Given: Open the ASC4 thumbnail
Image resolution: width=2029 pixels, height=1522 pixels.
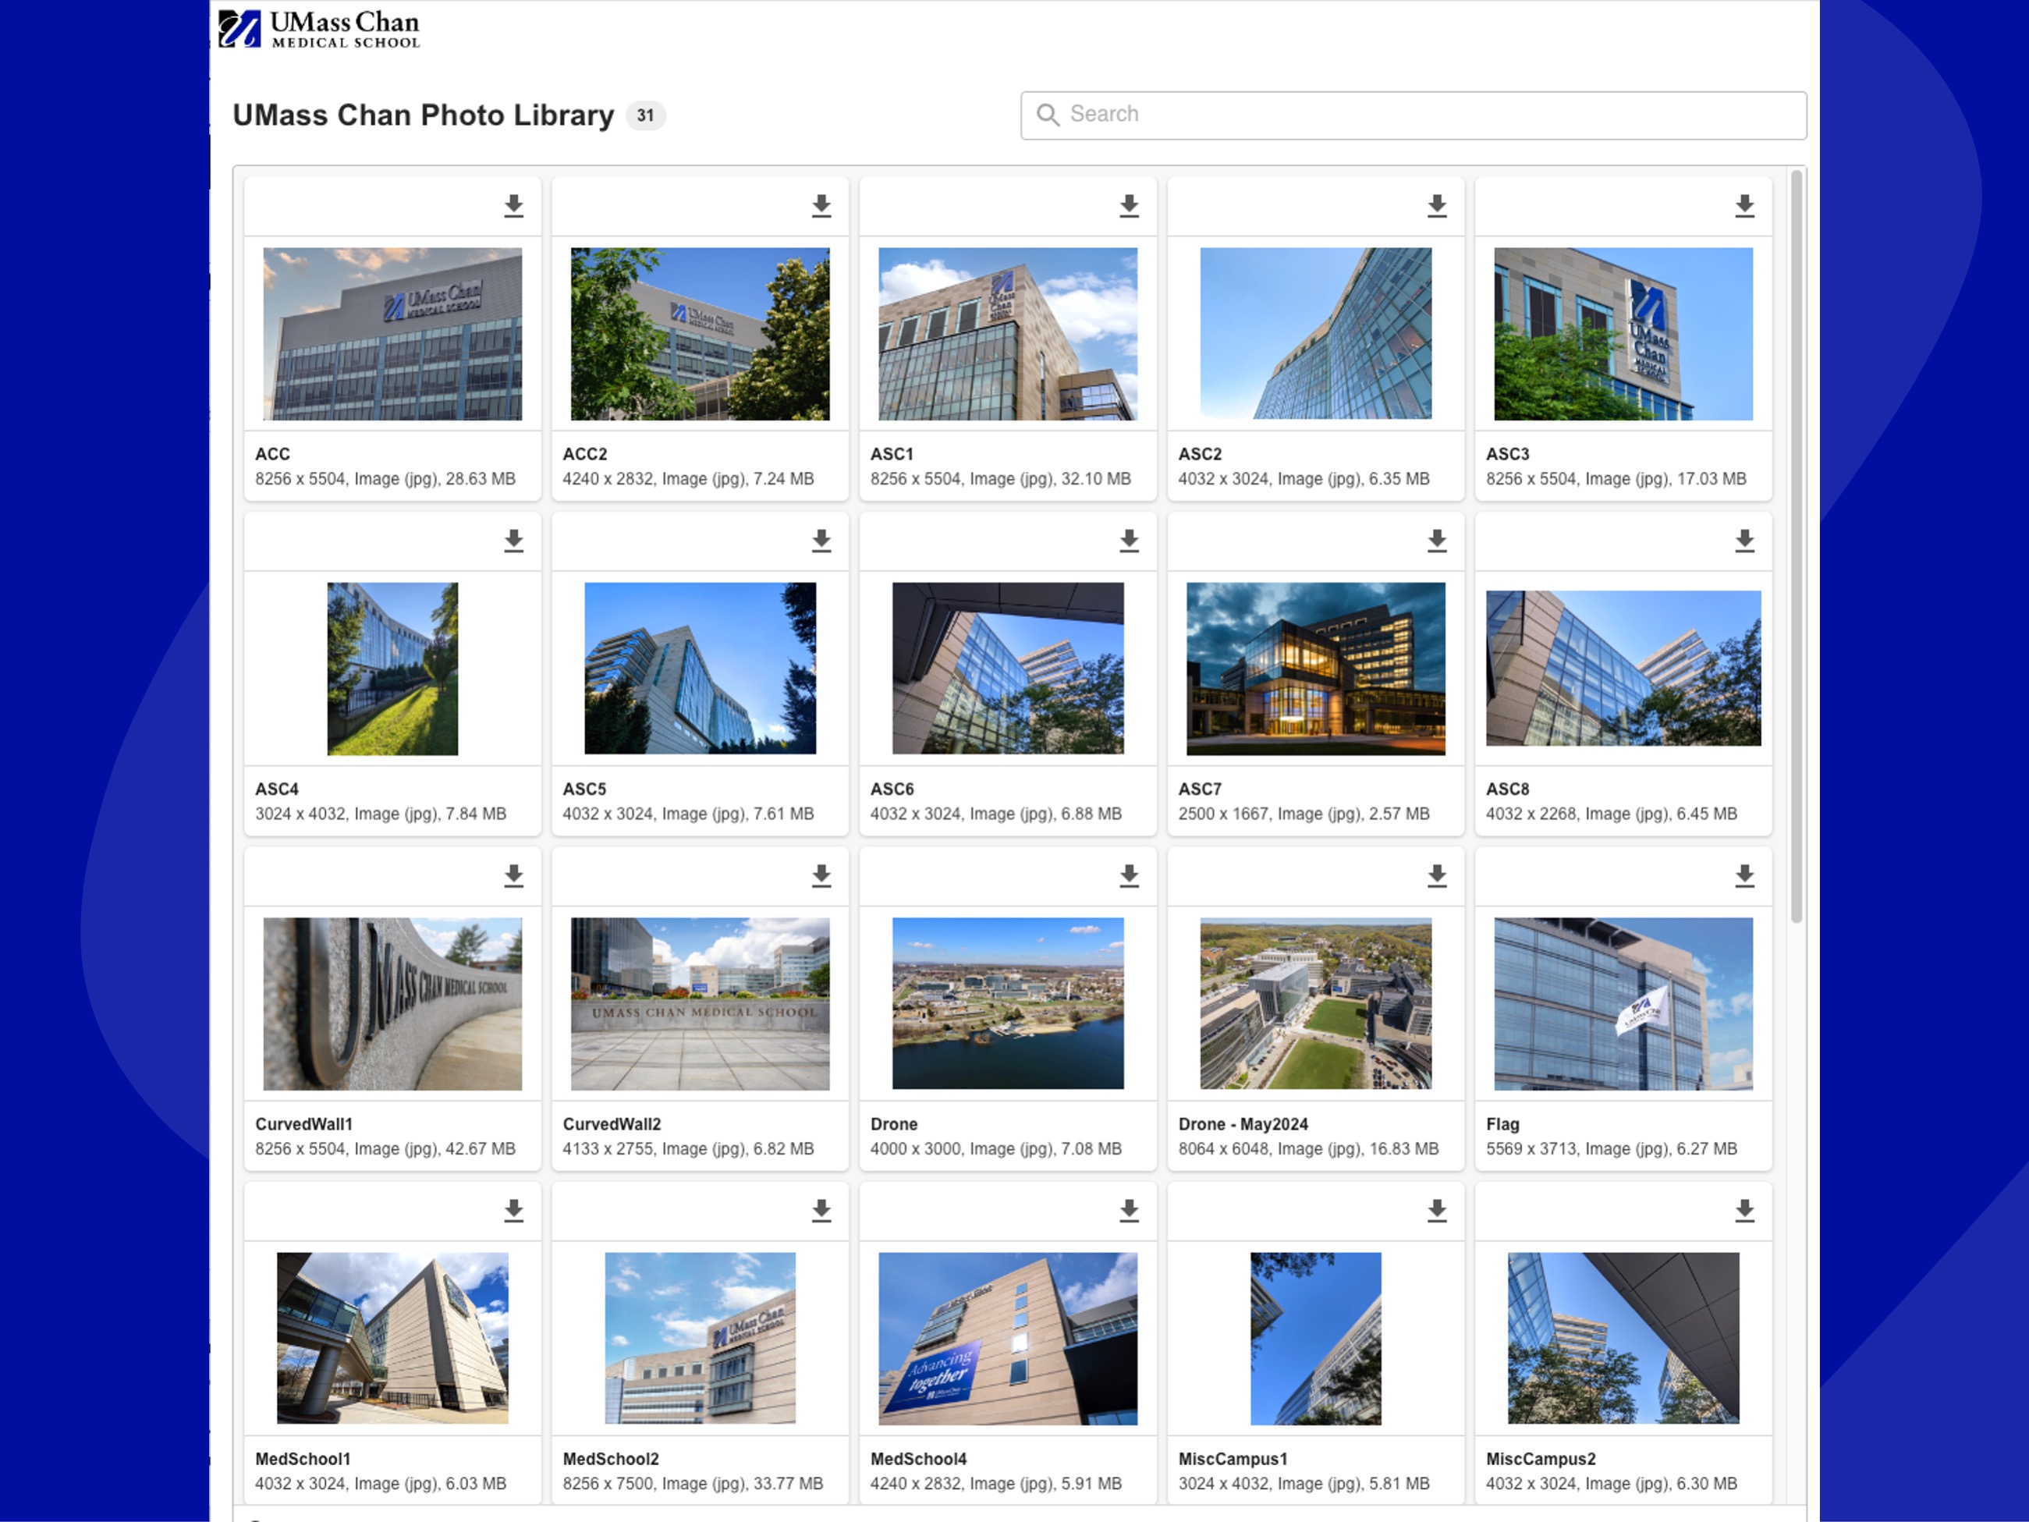Looking at the screenshot, I should point(392,669).
